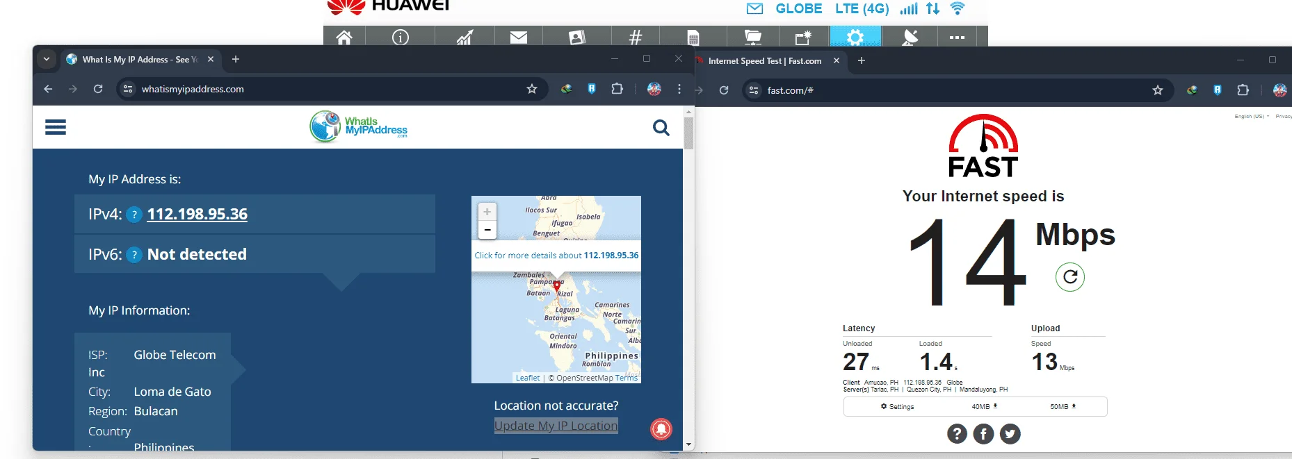Viewport: 1292px width, 459px height.
Task: Open the Huawei Home icon
Action: click(x=344, y=37)
